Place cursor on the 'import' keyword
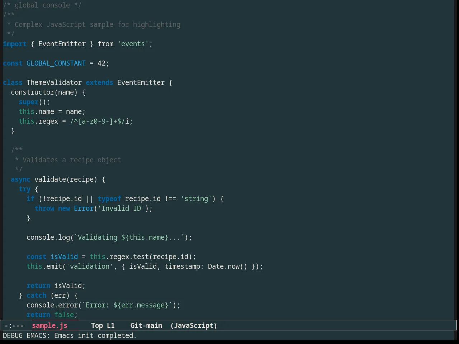 tap(15, 44)
